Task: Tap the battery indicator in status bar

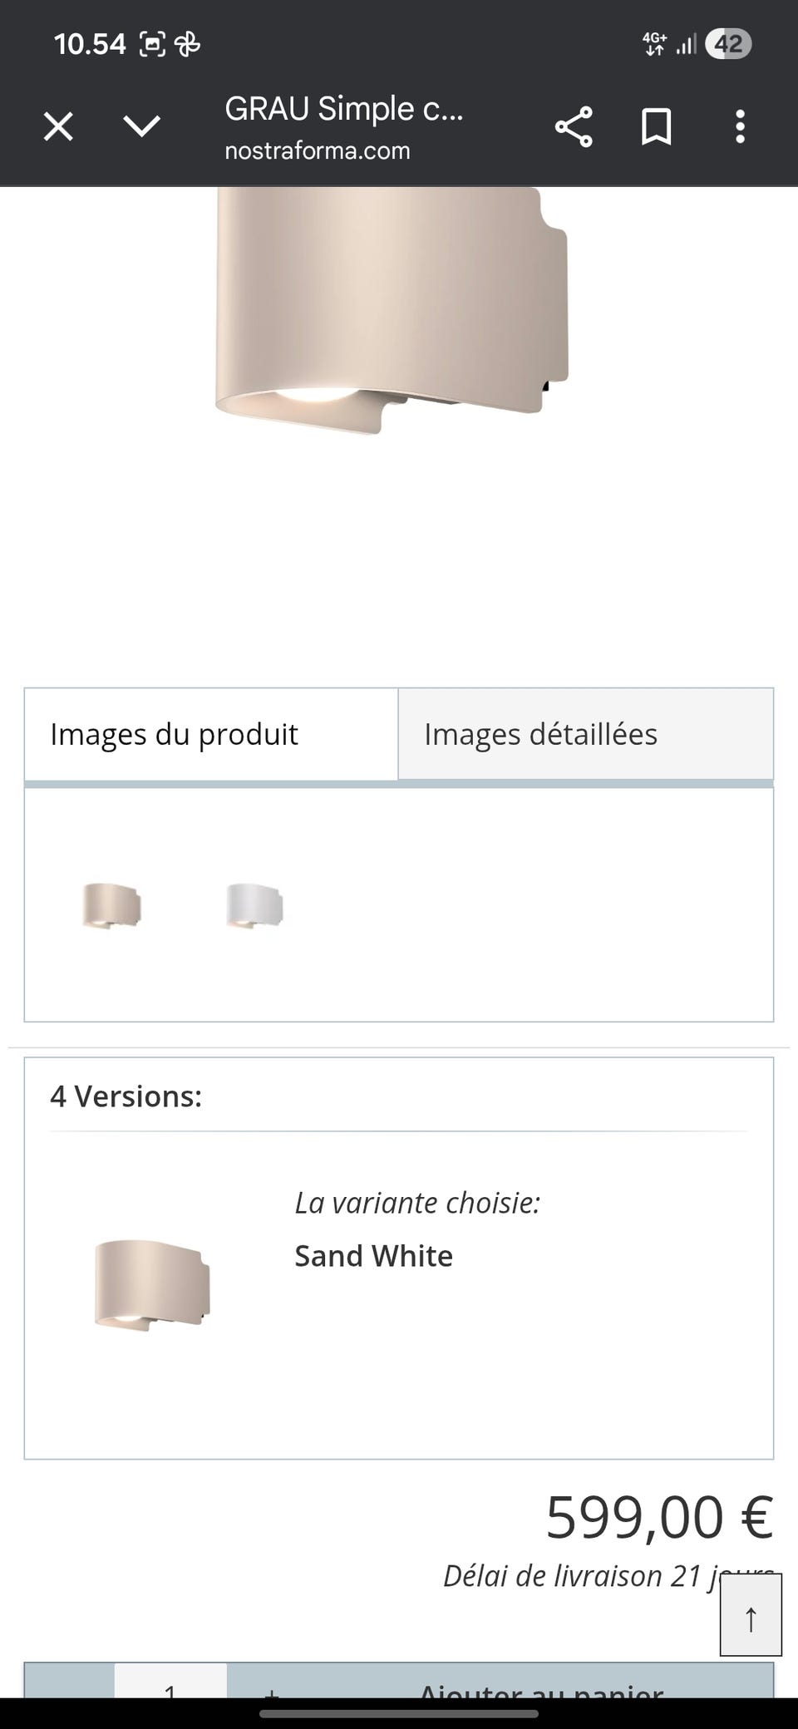Action: point(728,44)
